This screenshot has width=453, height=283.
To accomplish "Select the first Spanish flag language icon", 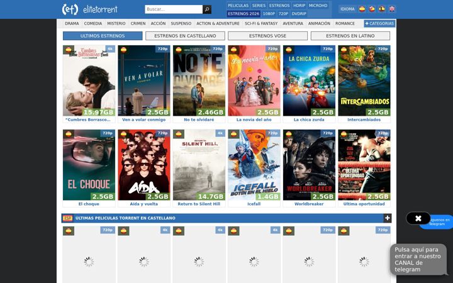I will [362, 9].
